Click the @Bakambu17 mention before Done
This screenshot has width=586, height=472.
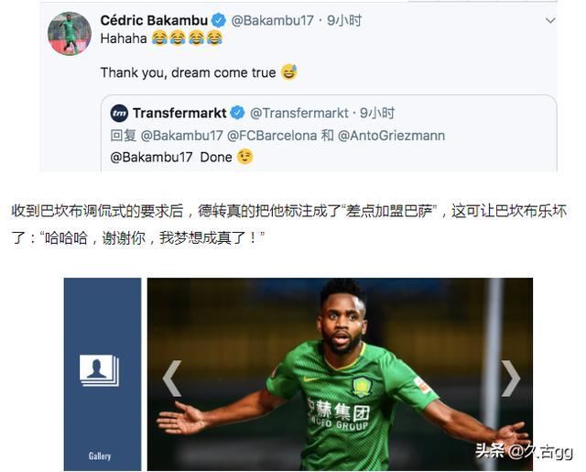[151, 157]
